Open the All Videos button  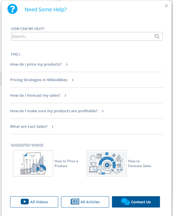pyautogui.click(x=34, y=202)
